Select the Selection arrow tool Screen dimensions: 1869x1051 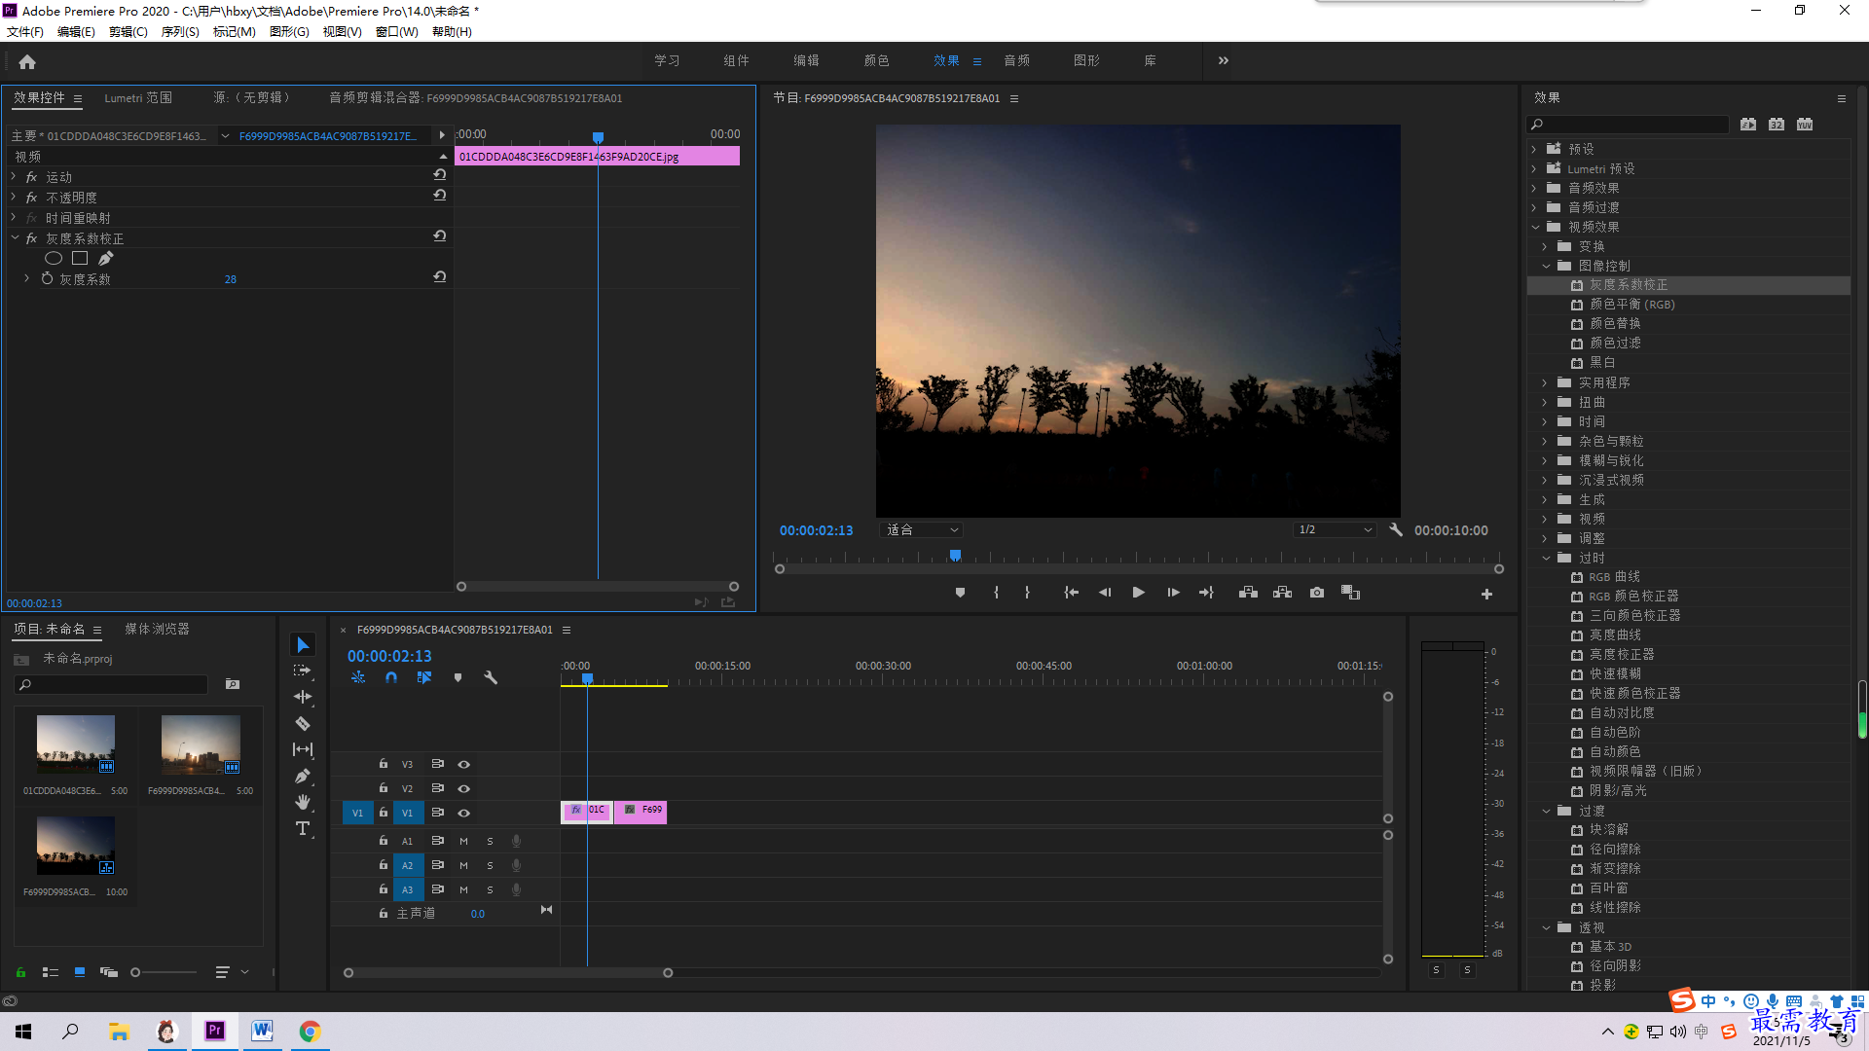[x=303, y=645]
